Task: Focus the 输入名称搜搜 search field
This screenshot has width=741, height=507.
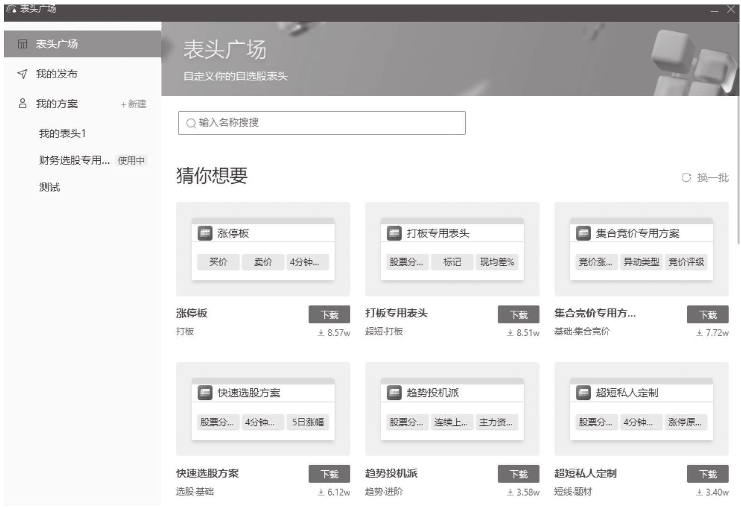Action: click(322, 123)
